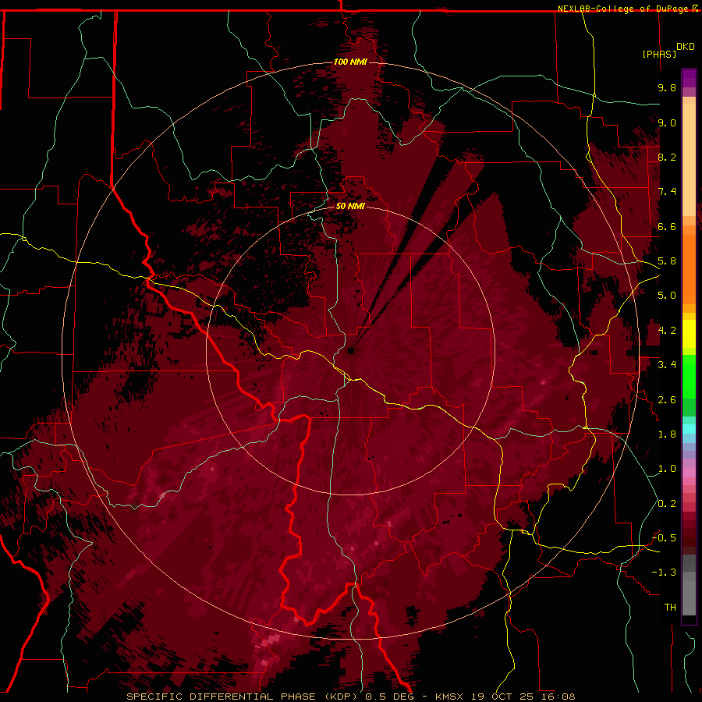Click the 0.5 DEG elevation text in footer
The image size is (702, 702).
389,697
